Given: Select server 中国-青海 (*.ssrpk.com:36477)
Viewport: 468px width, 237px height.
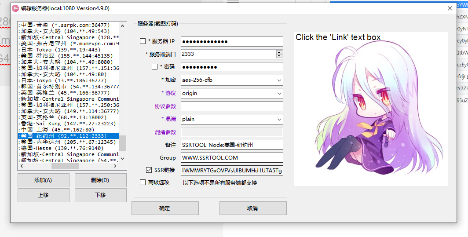Looking at the screenshot, I should pos(69,25).
